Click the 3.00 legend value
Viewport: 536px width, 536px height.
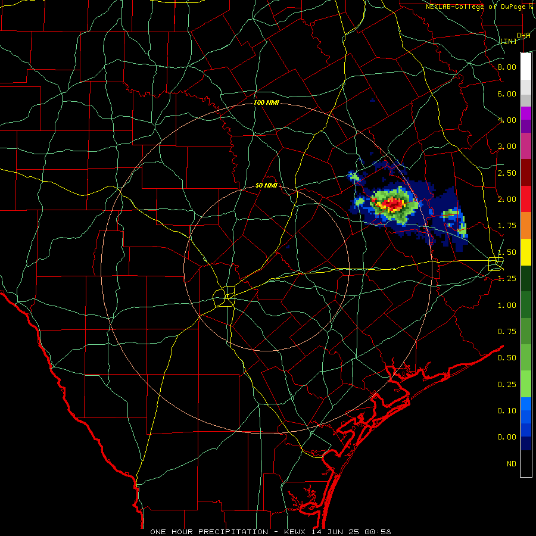(x=507, y=147)
